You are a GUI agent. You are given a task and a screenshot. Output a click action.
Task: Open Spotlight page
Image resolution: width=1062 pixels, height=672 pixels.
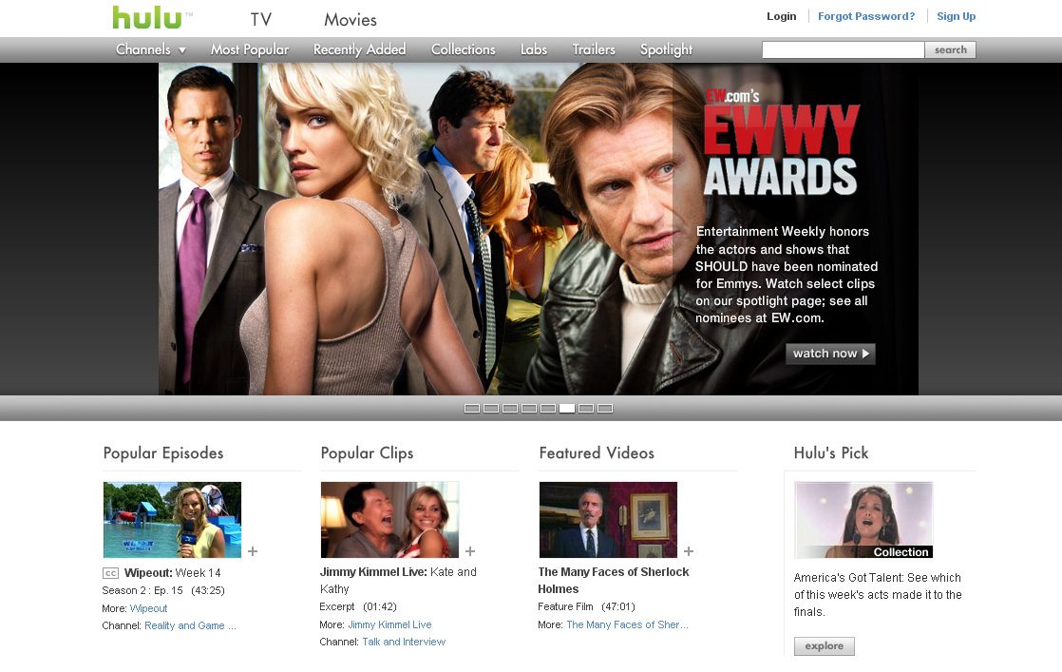click(x=667, y=49)
